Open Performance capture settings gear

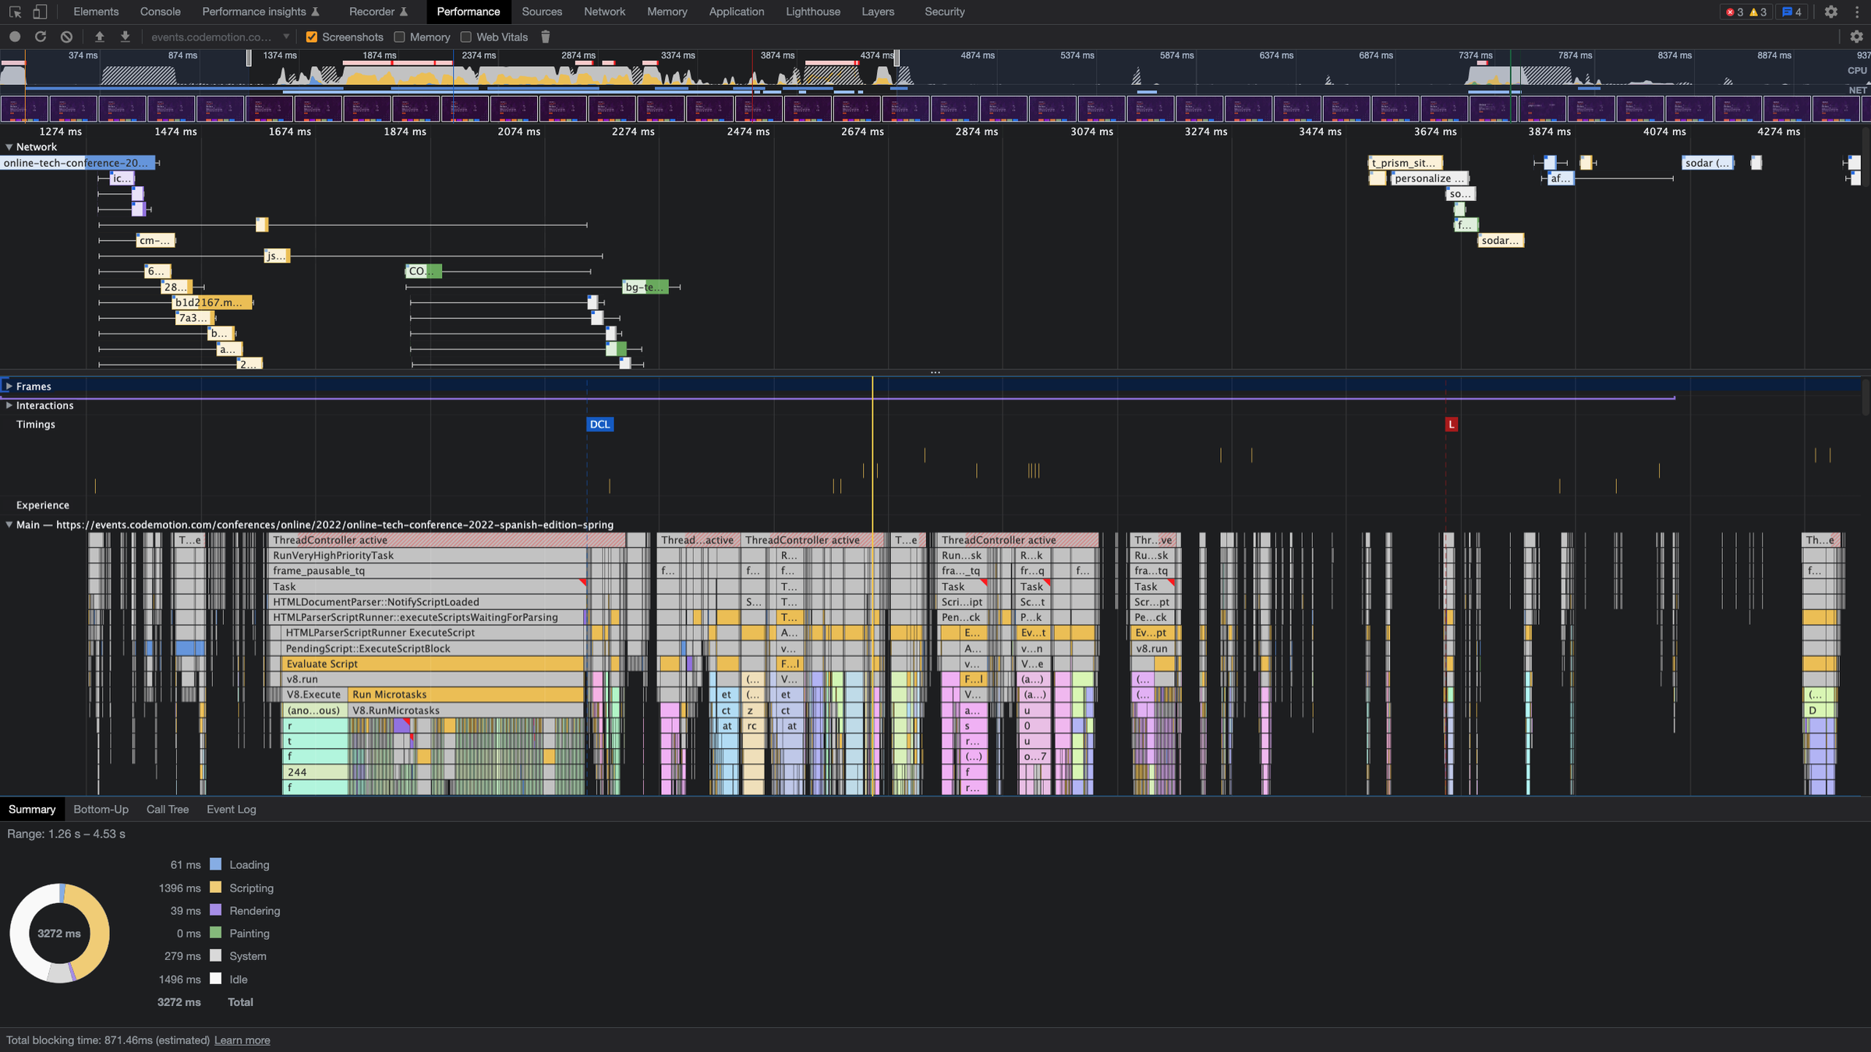(x=1856, y=37)
